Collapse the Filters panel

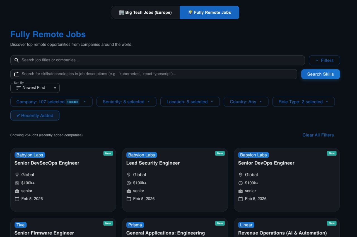tap(324, 60)
